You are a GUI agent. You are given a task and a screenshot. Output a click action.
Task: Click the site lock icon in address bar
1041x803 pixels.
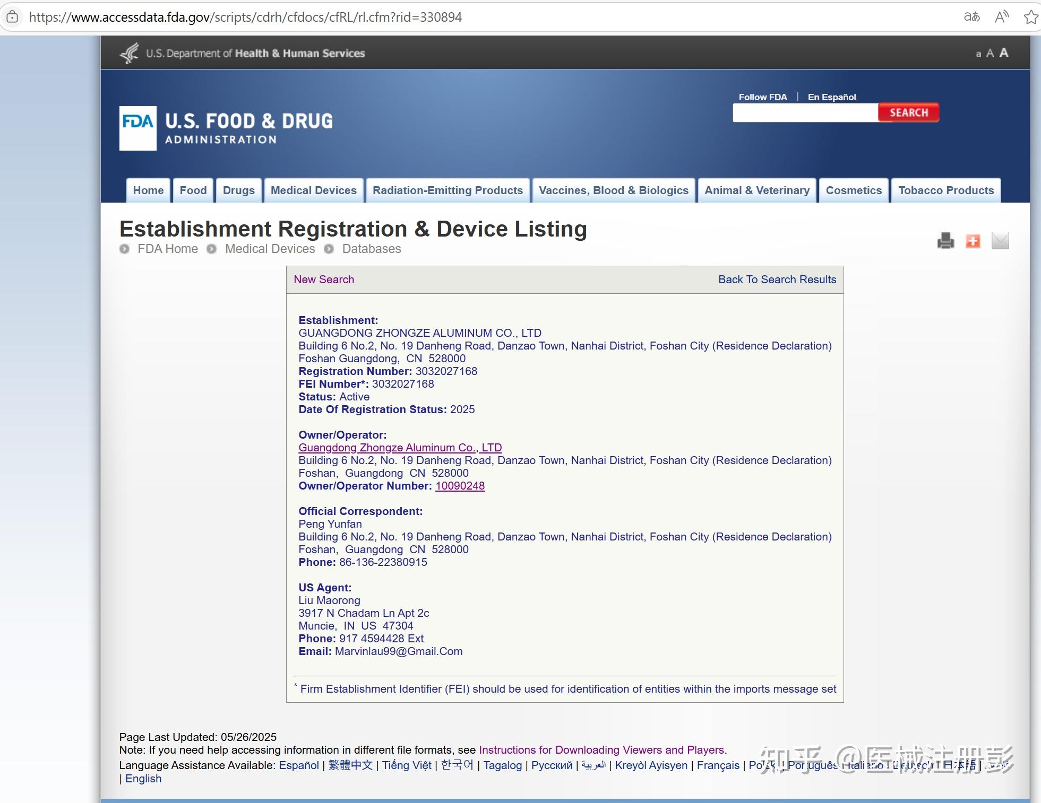(x=12, y=17)
